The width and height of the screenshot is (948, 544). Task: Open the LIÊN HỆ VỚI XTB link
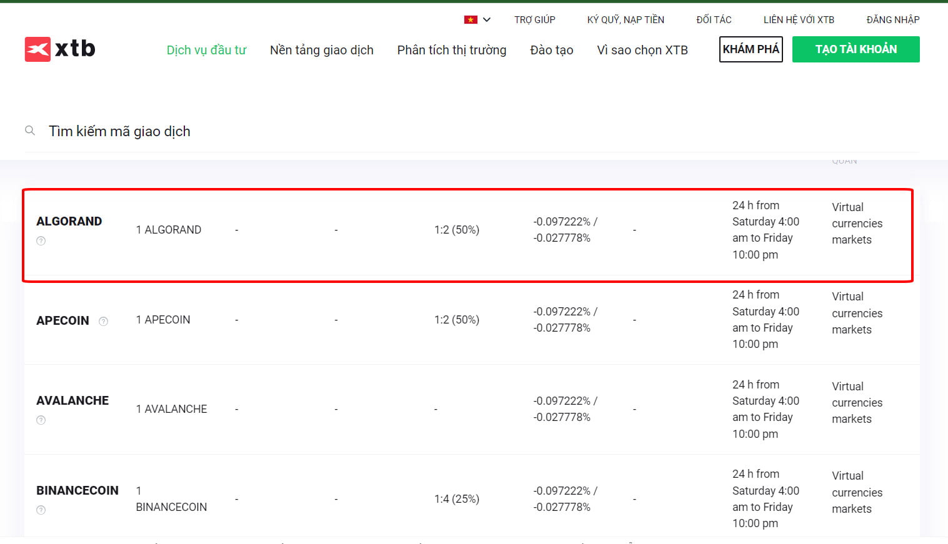799,20
